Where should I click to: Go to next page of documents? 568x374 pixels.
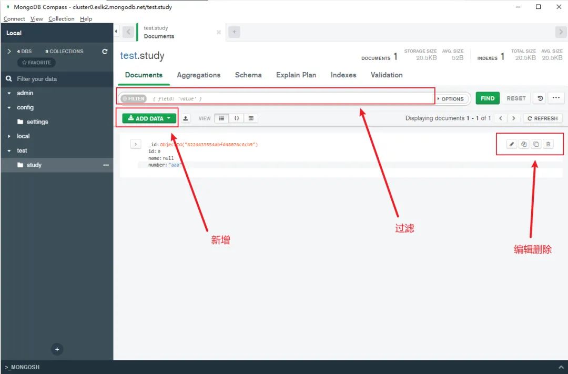click(513, 118)
